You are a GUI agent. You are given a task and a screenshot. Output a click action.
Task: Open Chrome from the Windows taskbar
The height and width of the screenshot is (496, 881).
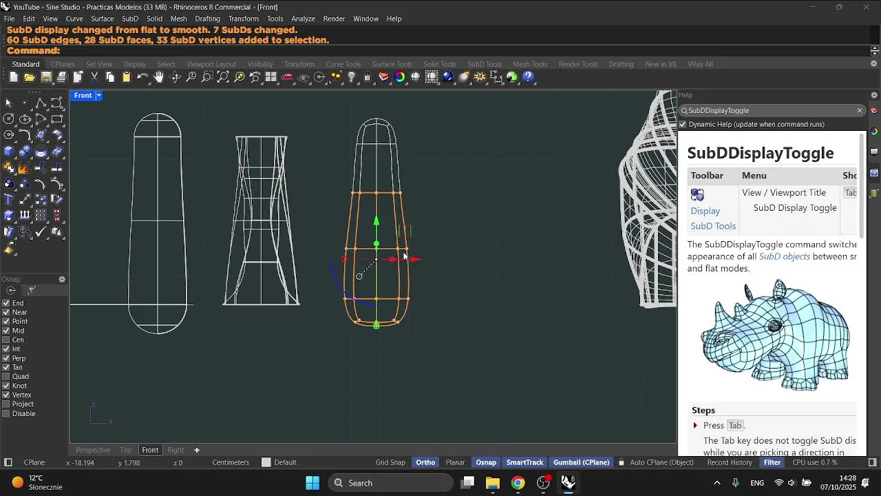(518, 483)
